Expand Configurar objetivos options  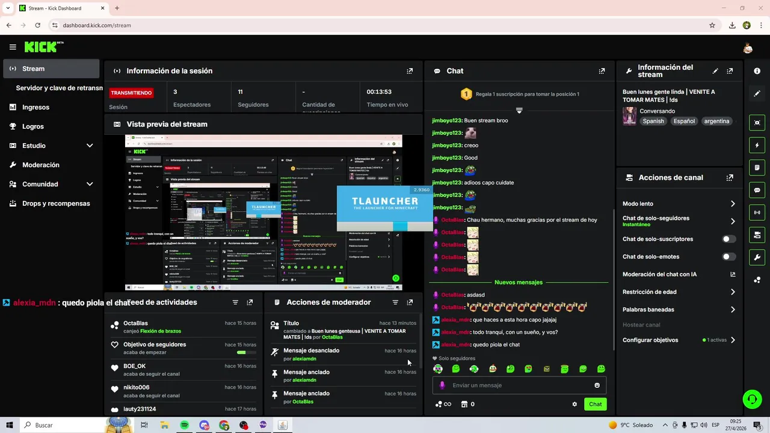point(733,340)
